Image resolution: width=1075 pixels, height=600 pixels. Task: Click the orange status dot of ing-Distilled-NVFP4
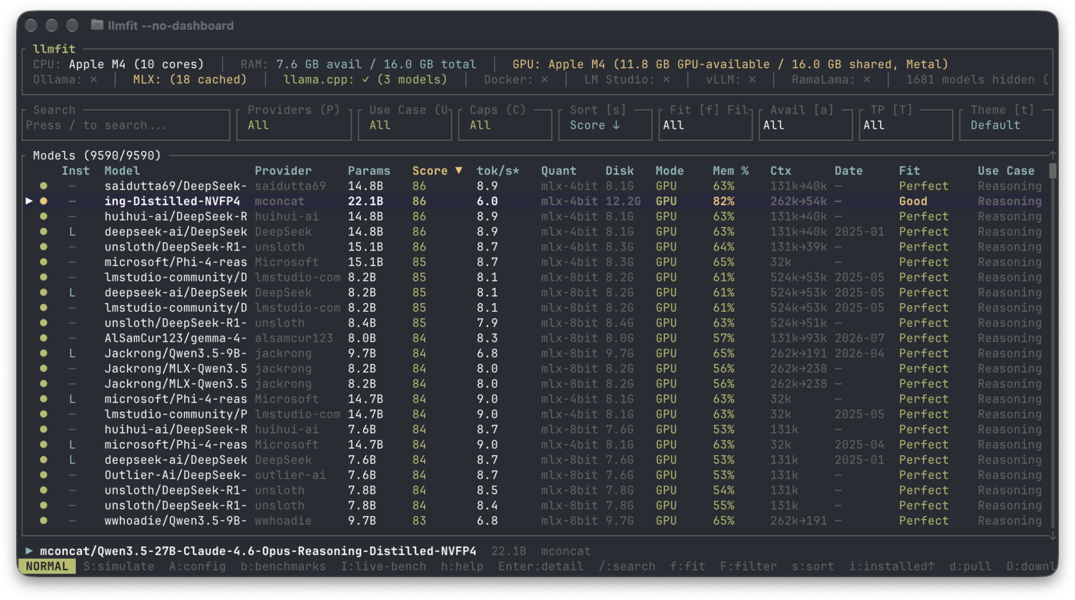pos(44,201)
